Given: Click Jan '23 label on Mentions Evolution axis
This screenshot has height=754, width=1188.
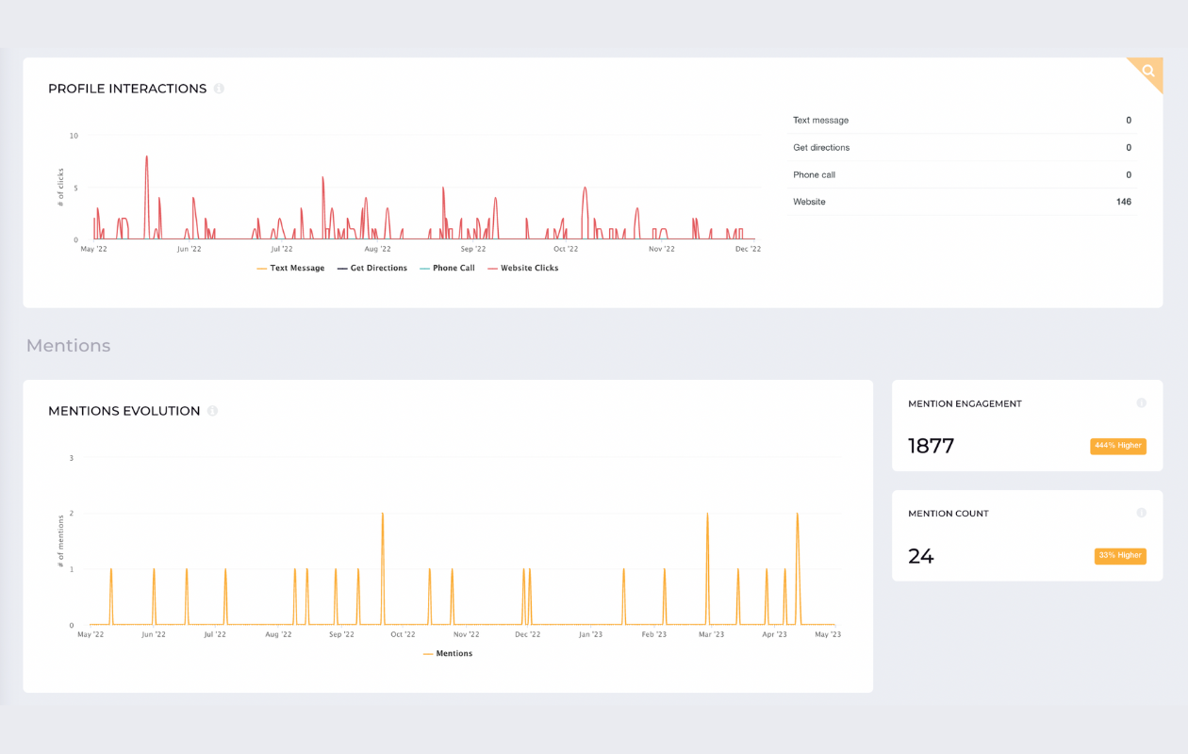Looking at the screenshot, I should (590, 635).
